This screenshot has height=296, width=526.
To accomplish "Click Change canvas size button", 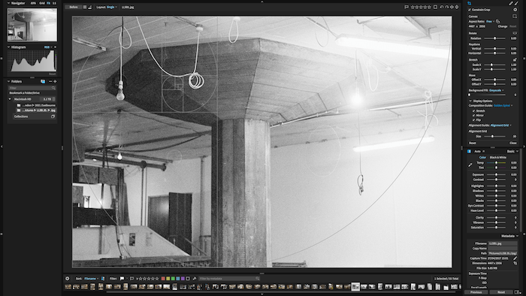I will [x=503, y=26].
